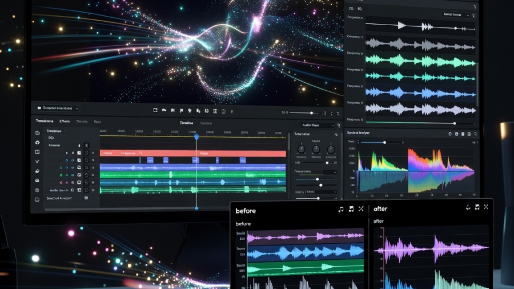
Task: Close the before window
Action: (361, 208)
